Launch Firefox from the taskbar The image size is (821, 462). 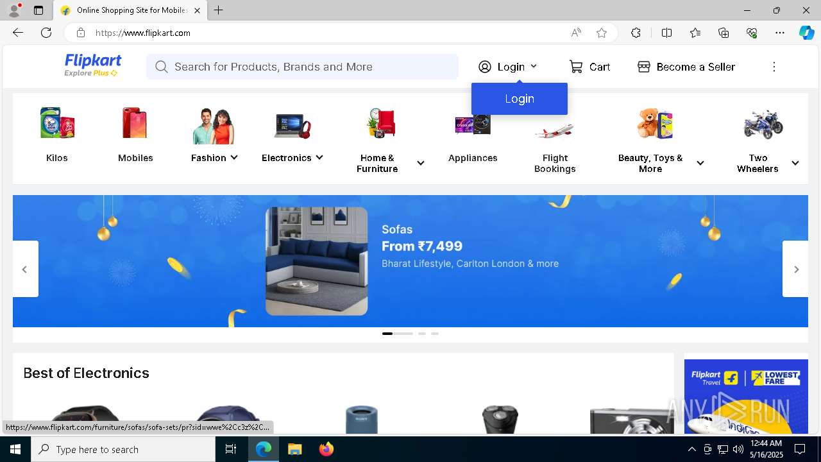pyautogui.click(x=326, y=449)
